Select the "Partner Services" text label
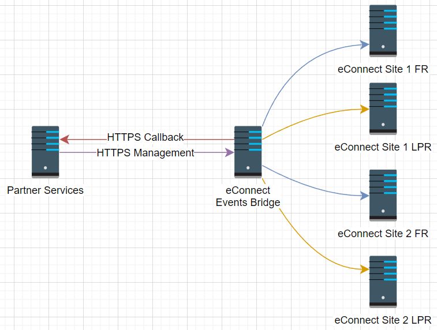This screenshot has width=437, height=330. [x=45, y=190]
